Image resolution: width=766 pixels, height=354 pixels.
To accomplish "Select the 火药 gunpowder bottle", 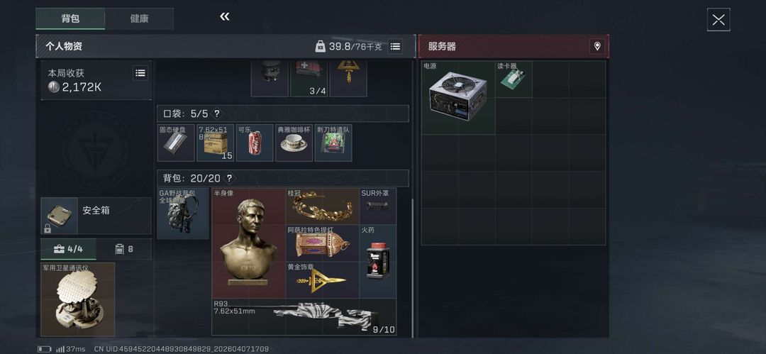I will (x=377, y=262).
